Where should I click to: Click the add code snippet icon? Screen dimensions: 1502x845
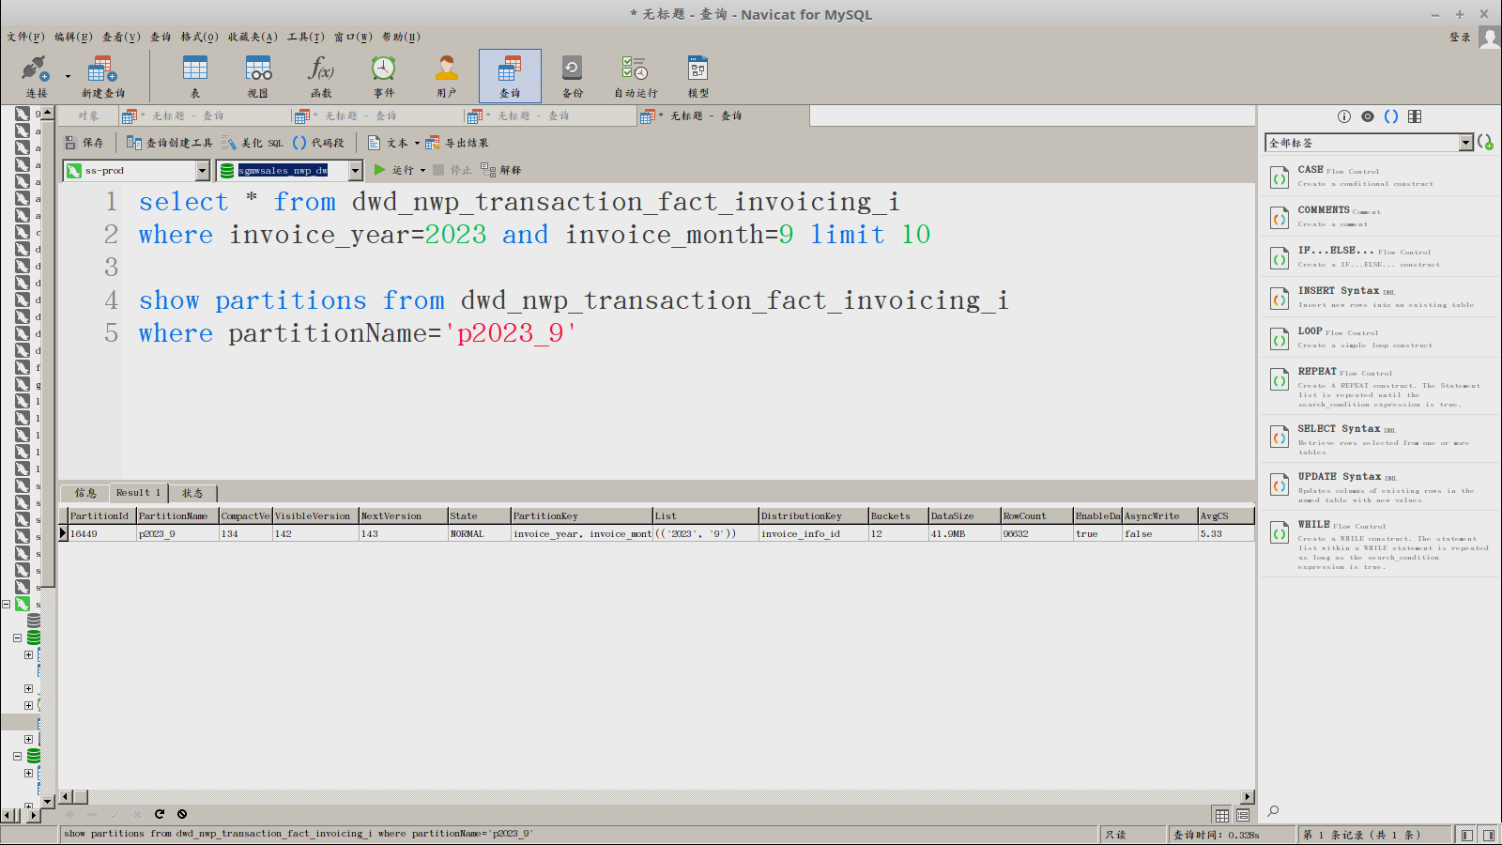click(1485, 142)
